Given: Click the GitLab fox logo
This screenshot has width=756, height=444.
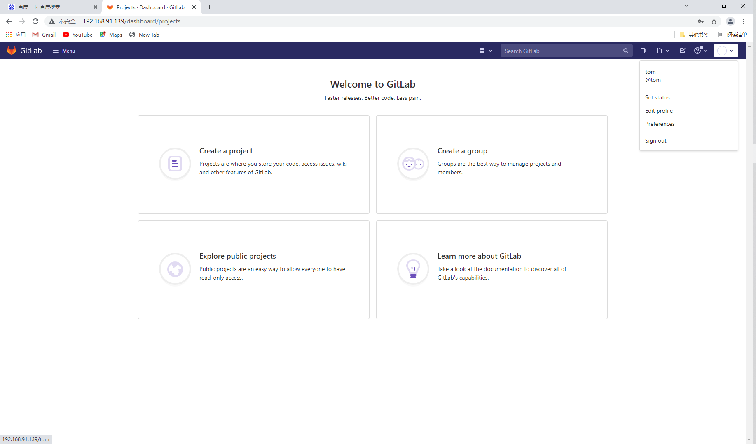Looking at the screenshot, I should [12, 51].
